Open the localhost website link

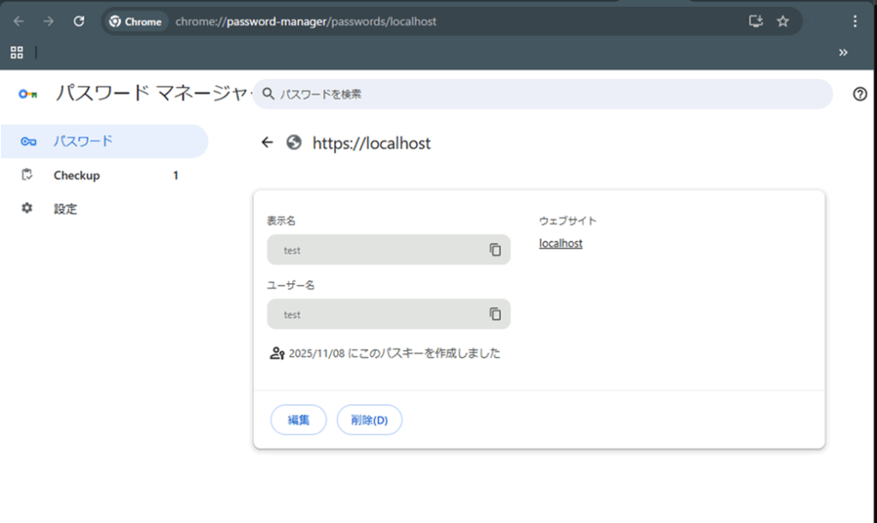click(560, 243)
